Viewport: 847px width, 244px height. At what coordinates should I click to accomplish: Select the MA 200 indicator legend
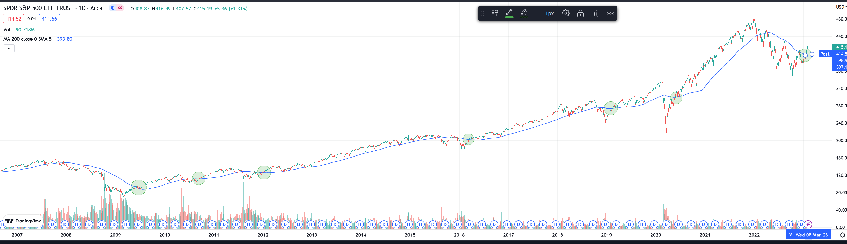tap(27, 39)
